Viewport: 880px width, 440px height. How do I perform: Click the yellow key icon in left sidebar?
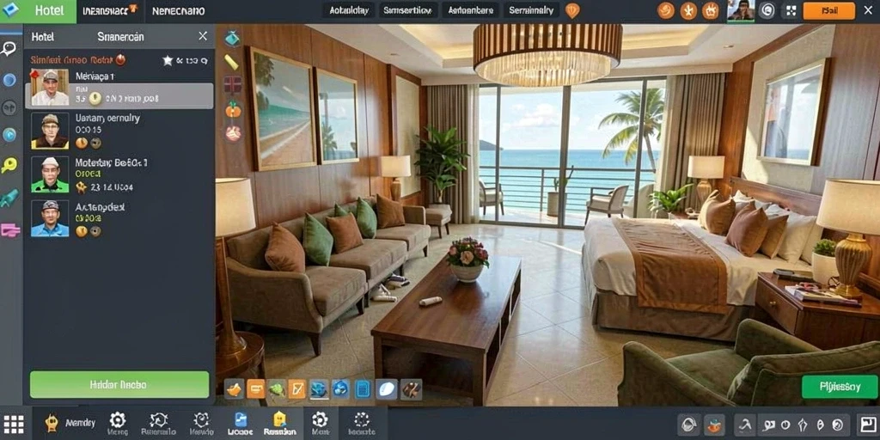[x=9, y=165]
